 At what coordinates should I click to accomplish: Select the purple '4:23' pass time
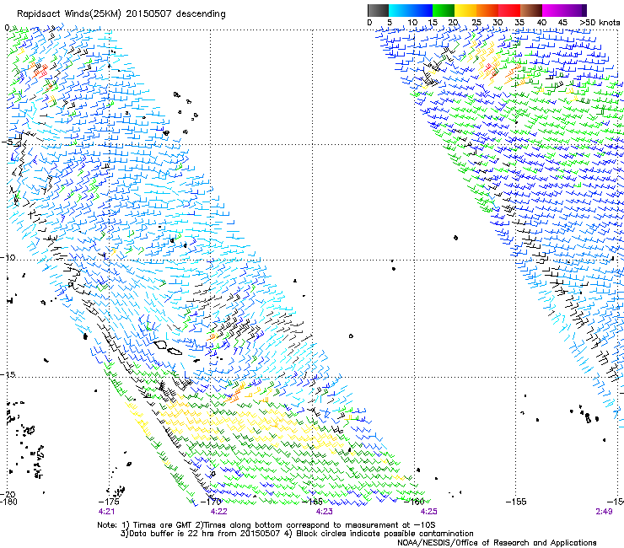click(324, 512)
